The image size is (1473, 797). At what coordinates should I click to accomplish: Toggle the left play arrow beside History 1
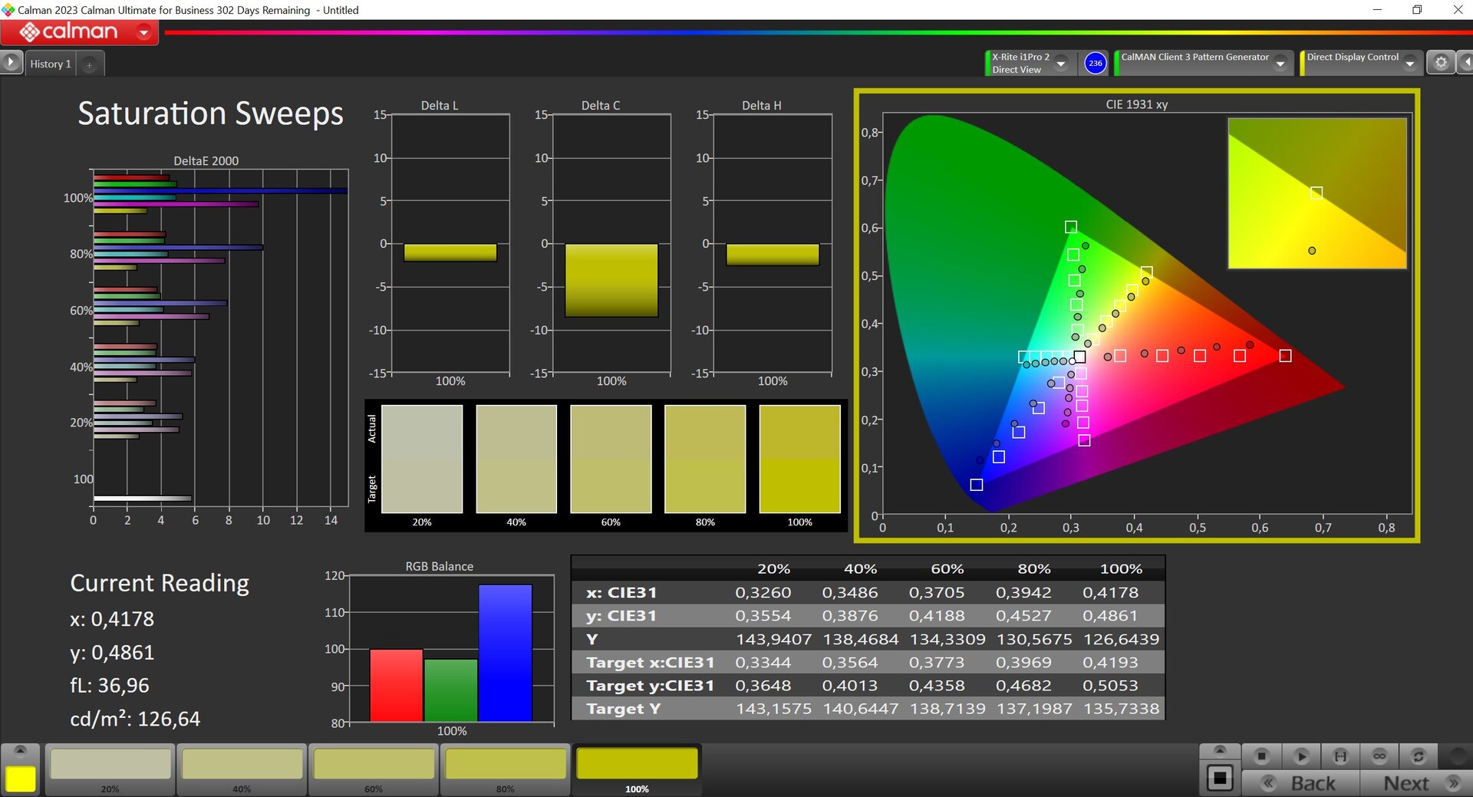11,63
